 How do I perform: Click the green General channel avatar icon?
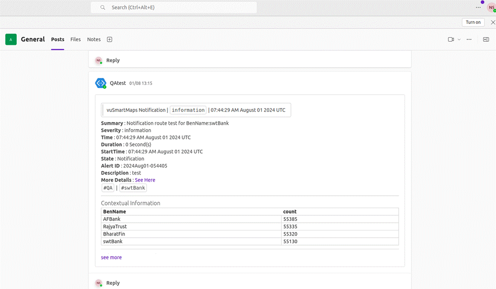(x=11, y=39)
